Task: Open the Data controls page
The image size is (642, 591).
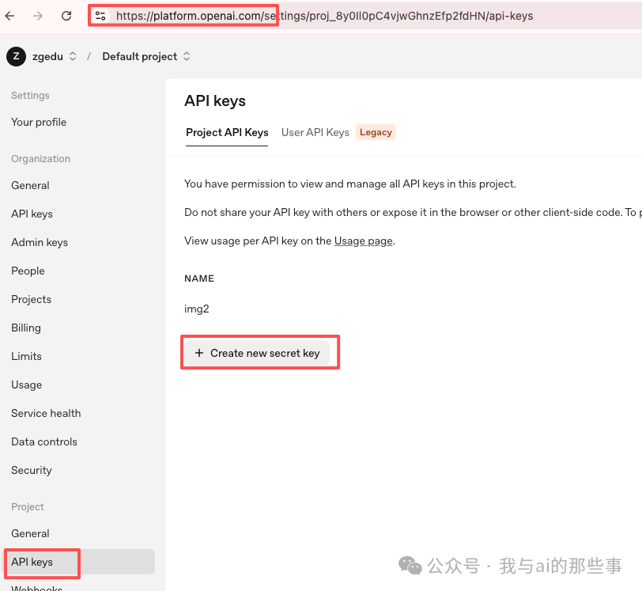Action: [44, 441]
